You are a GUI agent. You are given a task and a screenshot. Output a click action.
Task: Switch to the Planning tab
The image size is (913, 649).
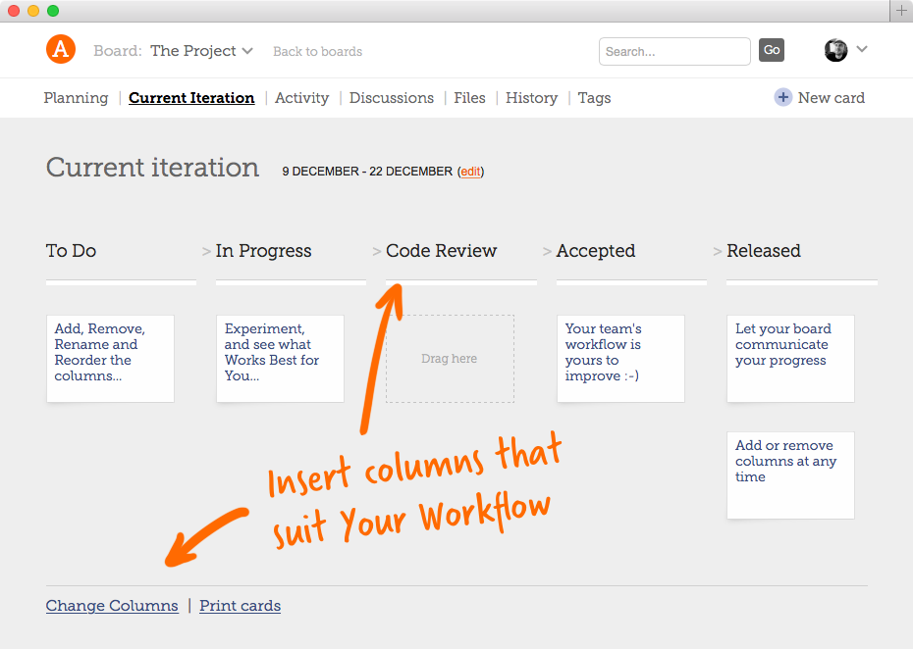click(76, 98)
